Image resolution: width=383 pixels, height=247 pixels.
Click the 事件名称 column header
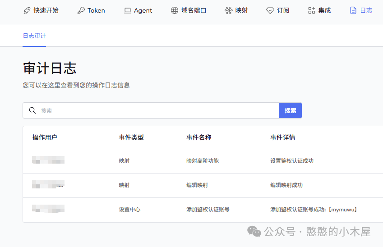(x=198, y=137)
